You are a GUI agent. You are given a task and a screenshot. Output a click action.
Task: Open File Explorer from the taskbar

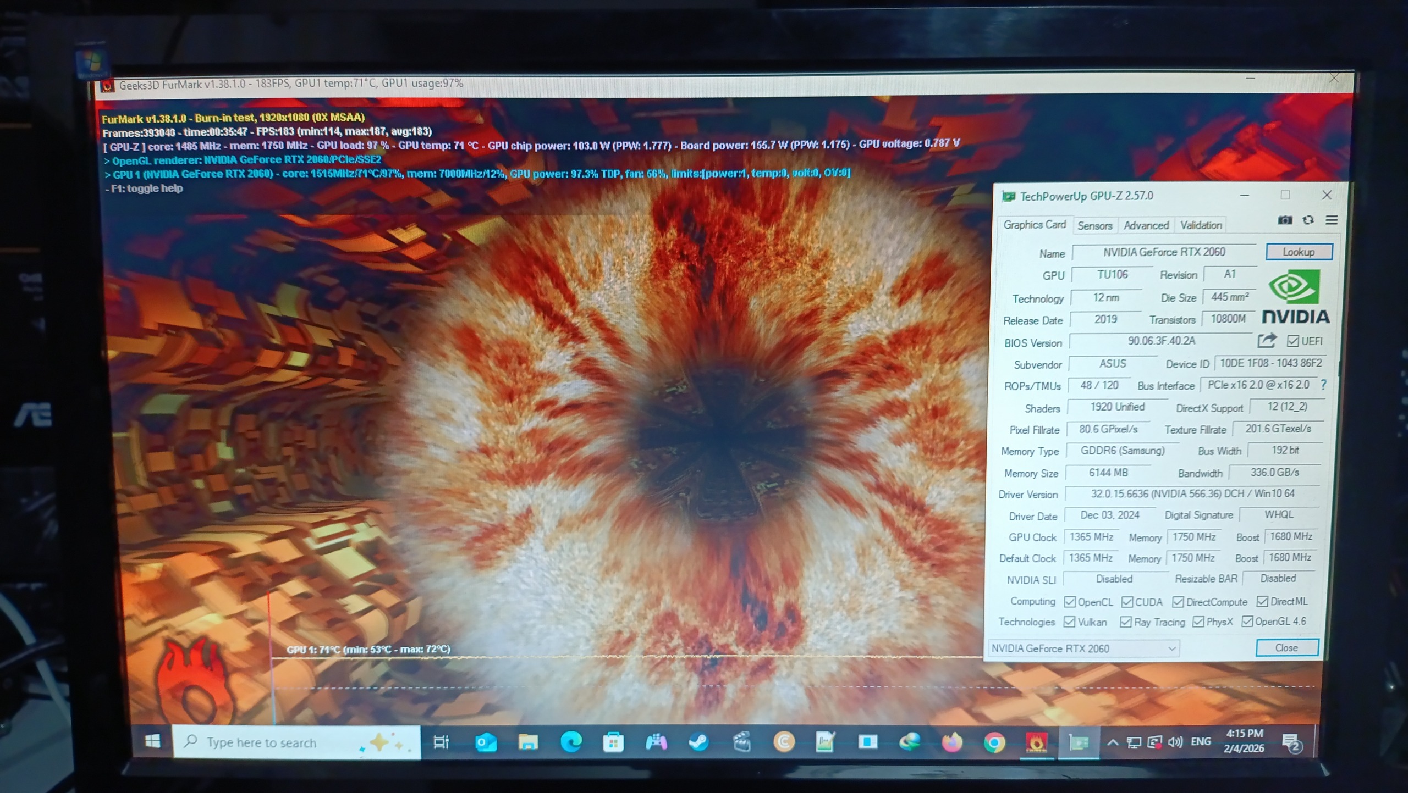(528, 742)
